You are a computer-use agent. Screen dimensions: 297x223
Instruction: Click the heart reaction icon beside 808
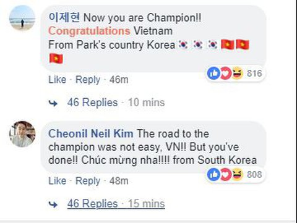tap(226, 174)
